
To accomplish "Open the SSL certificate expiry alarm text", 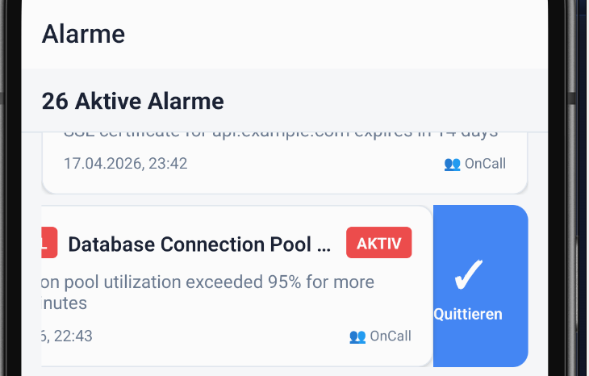I will point(281,133).
